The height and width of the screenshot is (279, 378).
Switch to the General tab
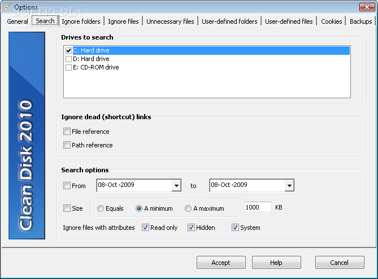[18, 21]
